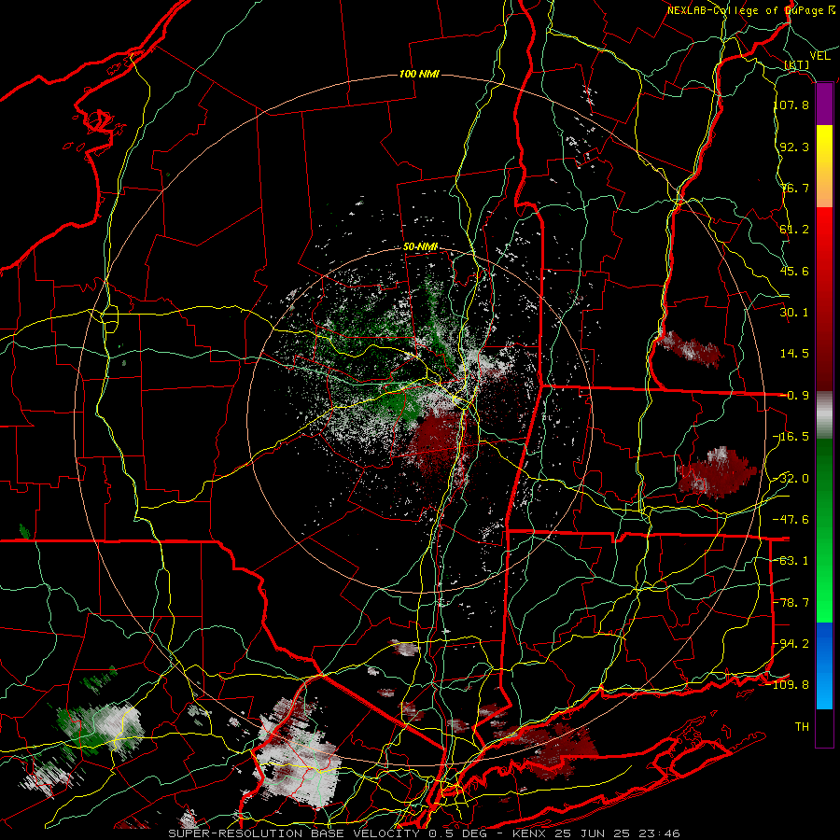This screenshot has width=840, height=840.
Task: Click the 100 NMI range ring label
Action: click(419, 74)
